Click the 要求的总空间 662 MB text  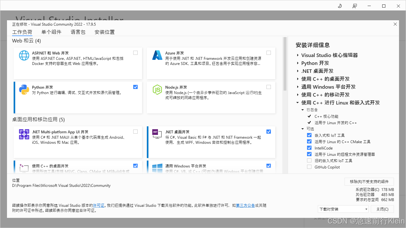point(375,200)
